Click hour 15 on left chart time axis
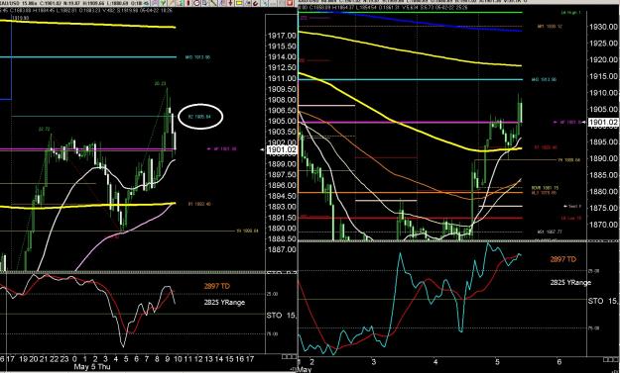This screenshot has width=620, height=373. click(229, 359)
